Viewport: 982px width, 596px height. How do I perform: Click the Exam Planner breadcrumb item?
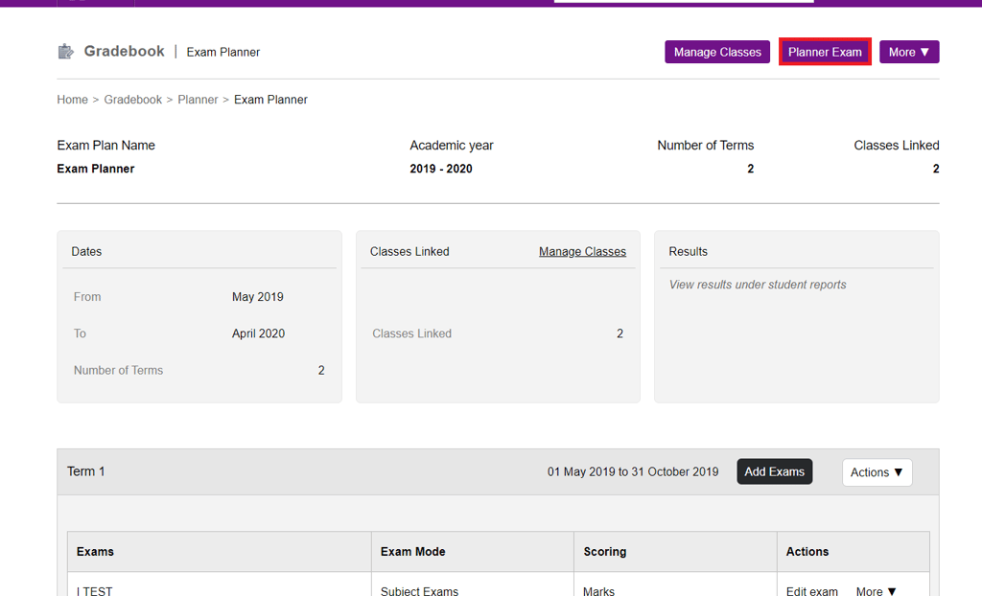[270, 100]
